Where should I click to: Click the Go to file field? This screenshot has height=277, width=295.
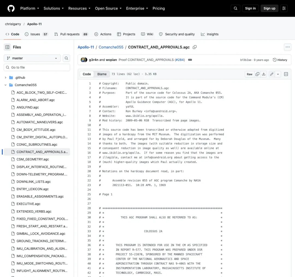tap(37, 68)
